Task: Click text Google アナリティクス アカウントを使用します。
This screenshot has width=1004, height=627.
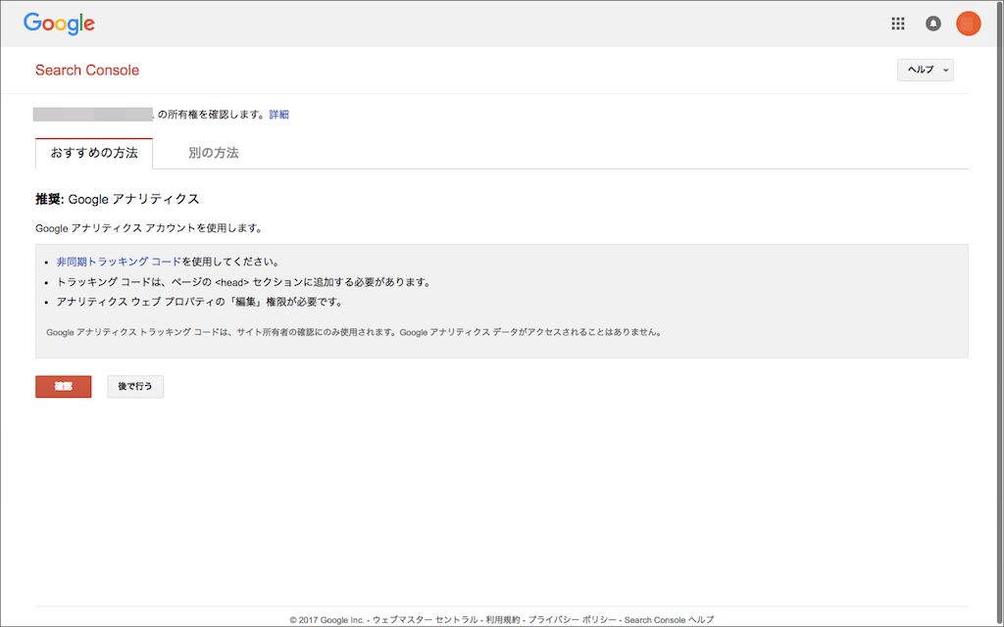Action: pos(149,227)
